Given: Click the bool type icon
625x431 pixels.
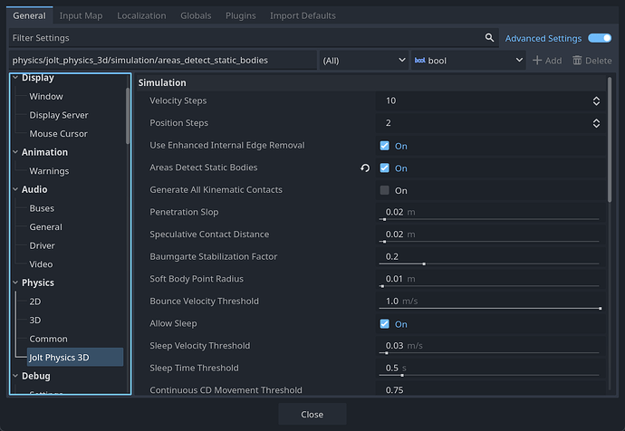Looking at the screenshot, I should 419,61.
